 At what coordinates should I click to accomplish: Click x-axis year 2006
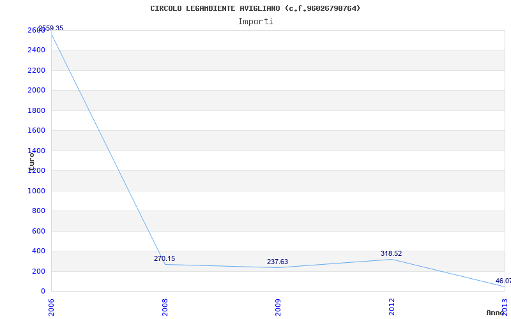coord(51,307)
